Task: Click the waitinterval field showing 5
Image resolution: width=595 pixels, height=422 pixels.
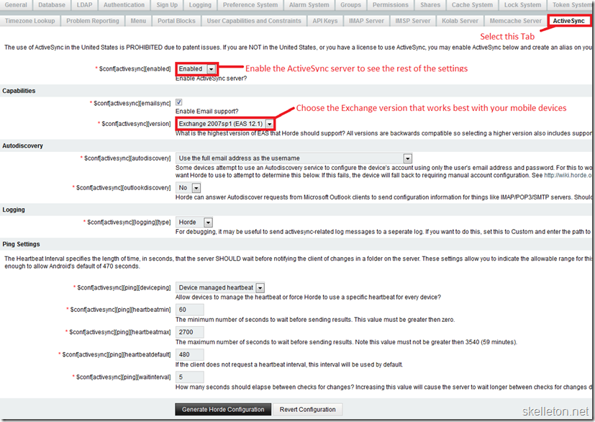Action: 190,377
